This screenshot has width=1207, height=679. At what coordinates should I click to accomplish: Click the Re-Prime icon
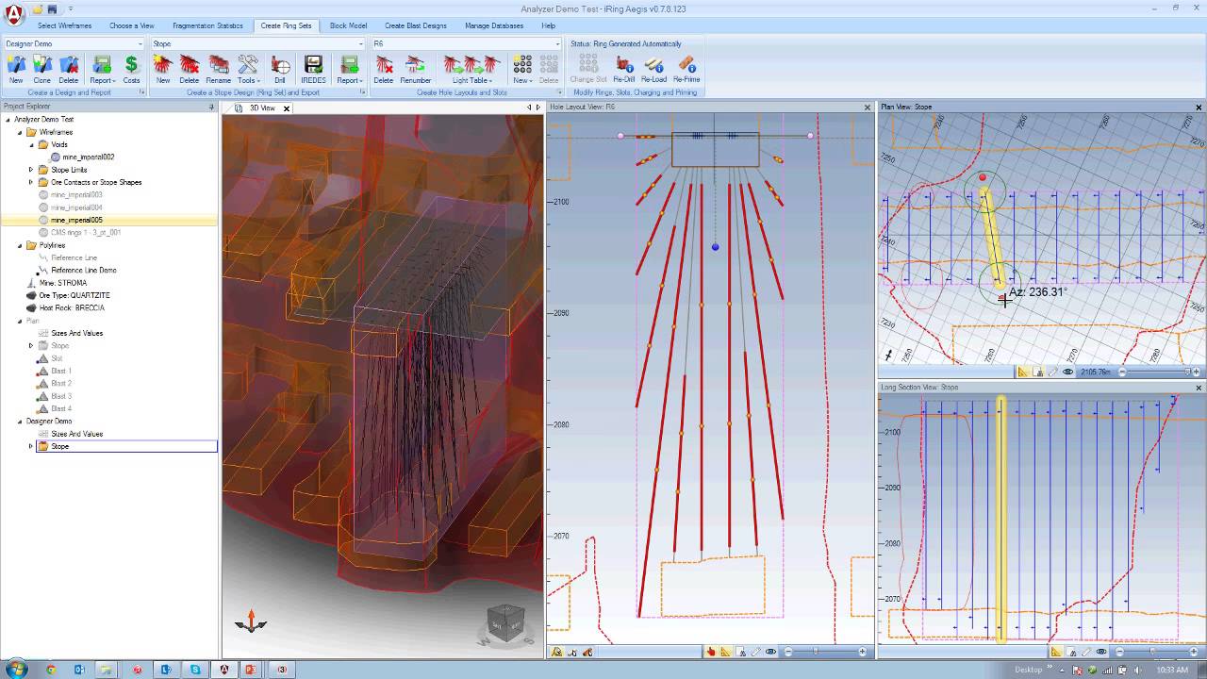[686, 65]
